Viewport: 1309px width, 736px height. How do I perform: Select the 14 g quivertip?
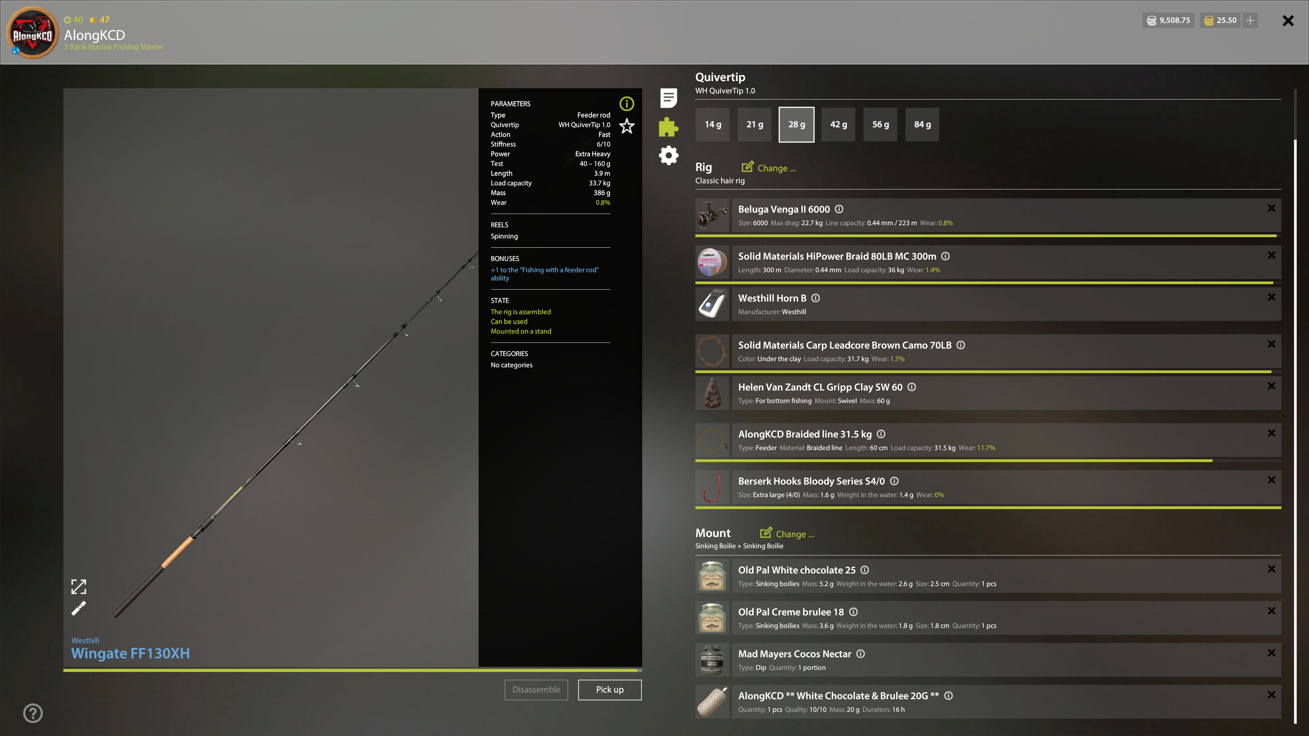tap(712, 124)
